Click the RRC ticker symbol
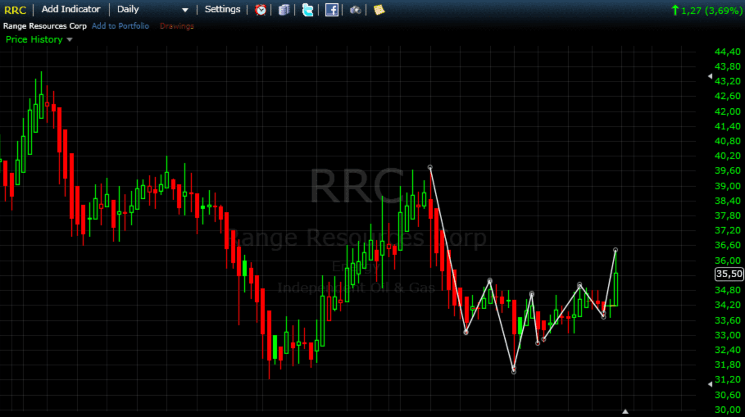 click(x=15, y=10)
